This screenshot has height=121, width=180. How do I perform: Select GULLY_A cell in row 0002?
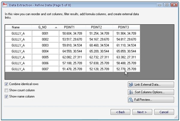pyautogui.click(x=18, y=39)
